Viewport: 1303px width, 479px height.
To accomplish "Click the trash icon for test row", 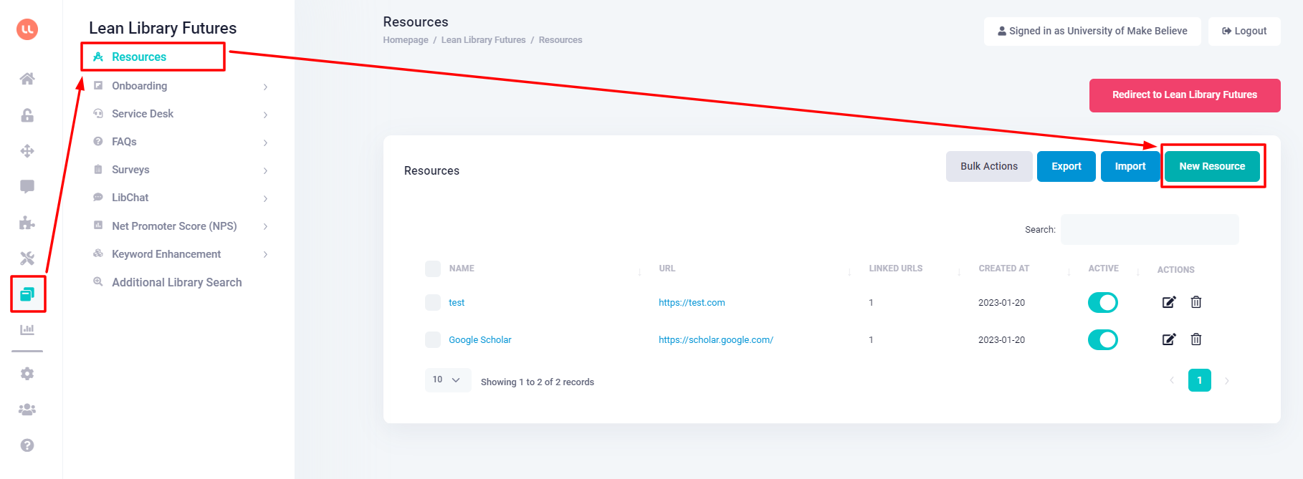I will pos(1196,302).
